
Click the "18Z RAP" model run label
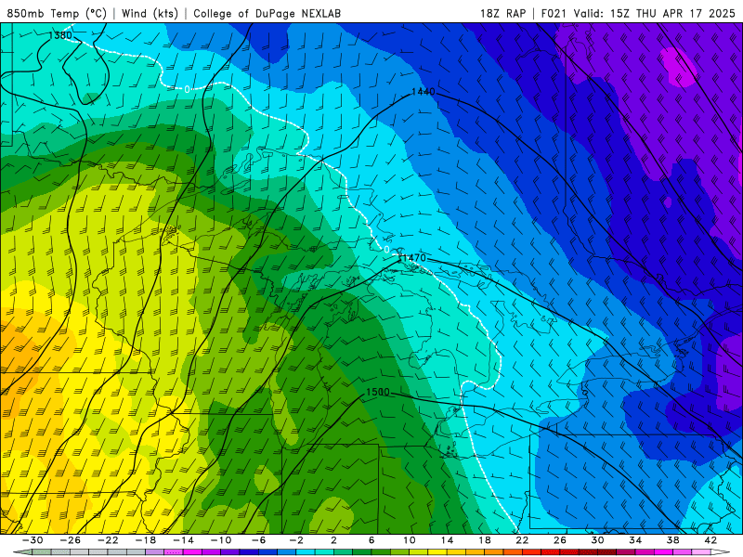pos(502,13)
